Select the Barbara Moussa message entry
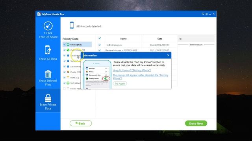Image resolution: width=252 pixels, height=141 pixels. (x=121, y=51)
